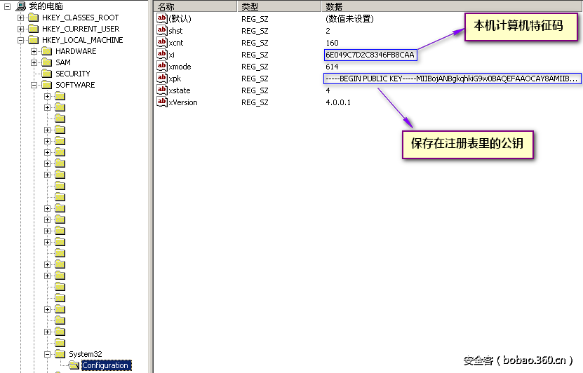Viewport: 583px width, 373px height.
Task: Click the HARDWARE folder icon
Action: tap(47, 51)
